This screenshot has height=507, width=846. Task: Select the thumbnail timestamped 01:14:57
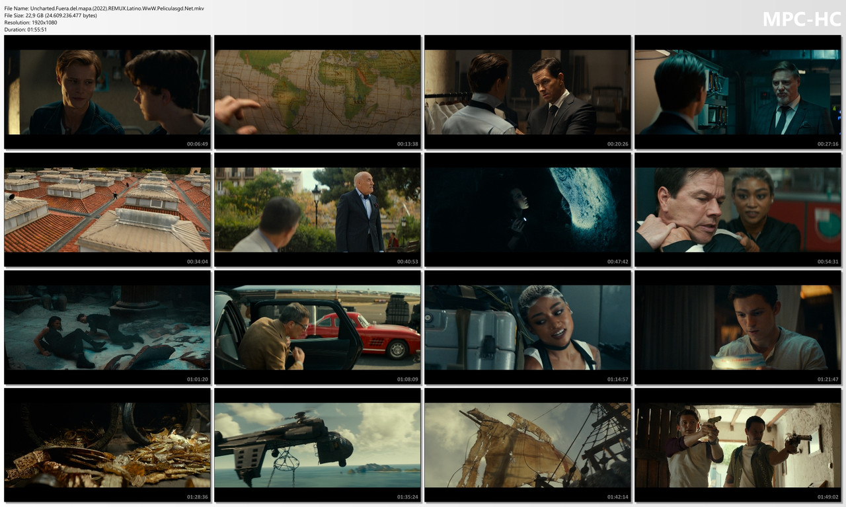pyautogui.click(x=527, y=327)
